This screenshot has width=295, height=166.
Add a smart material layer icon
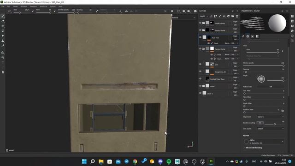click(x=229, y=16)
